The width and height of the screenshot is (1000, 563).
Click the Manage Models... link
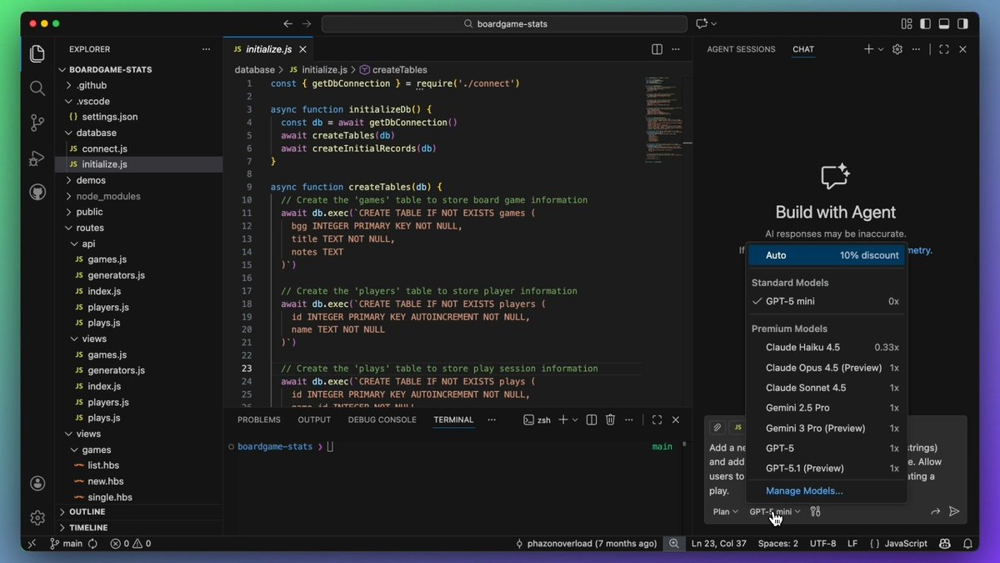[804, 490]
